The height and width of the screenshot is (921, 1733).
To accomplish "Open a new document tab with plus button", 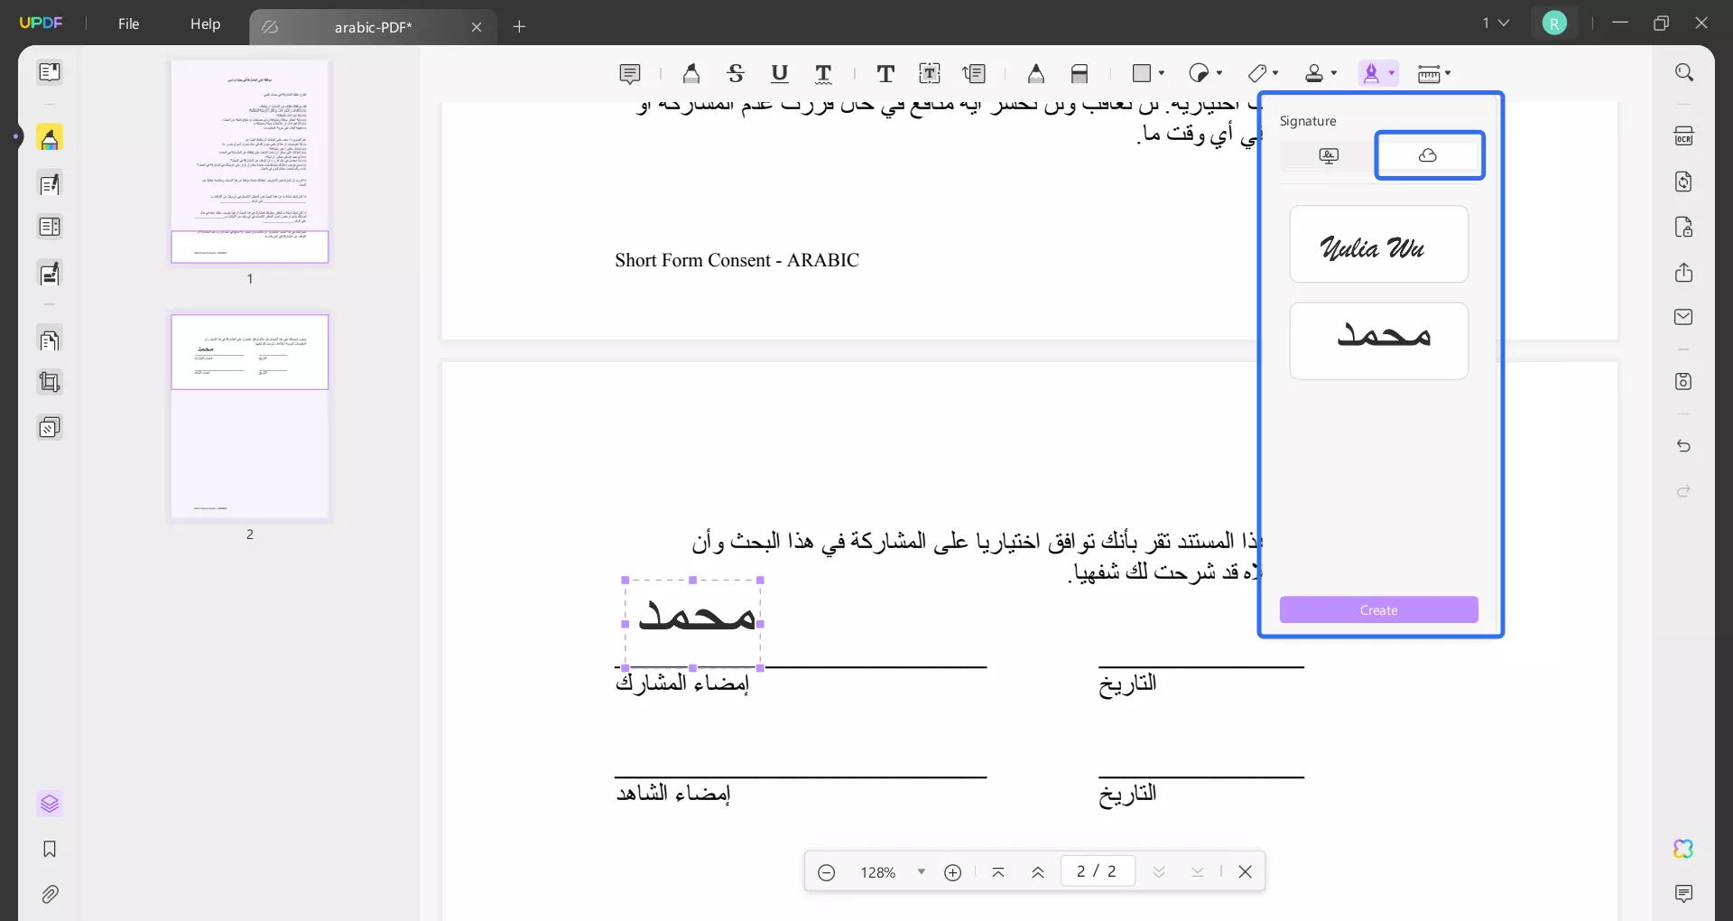I will coord(519,27).
